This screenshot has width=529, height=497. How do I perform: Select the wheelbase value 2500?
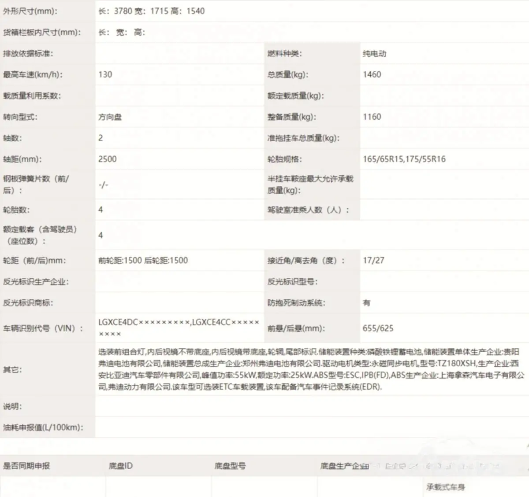click(x=108, y=159)
